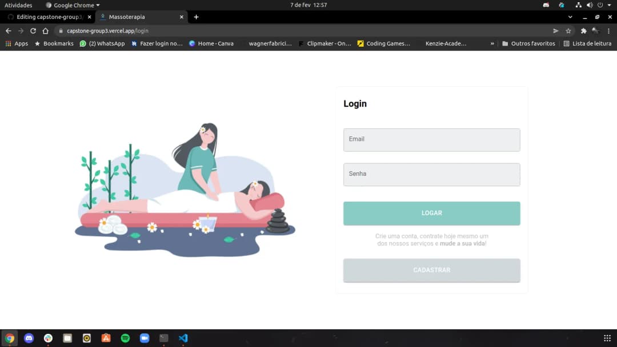
Task: Launch VS Code from the dock
Action: [183, 338]
